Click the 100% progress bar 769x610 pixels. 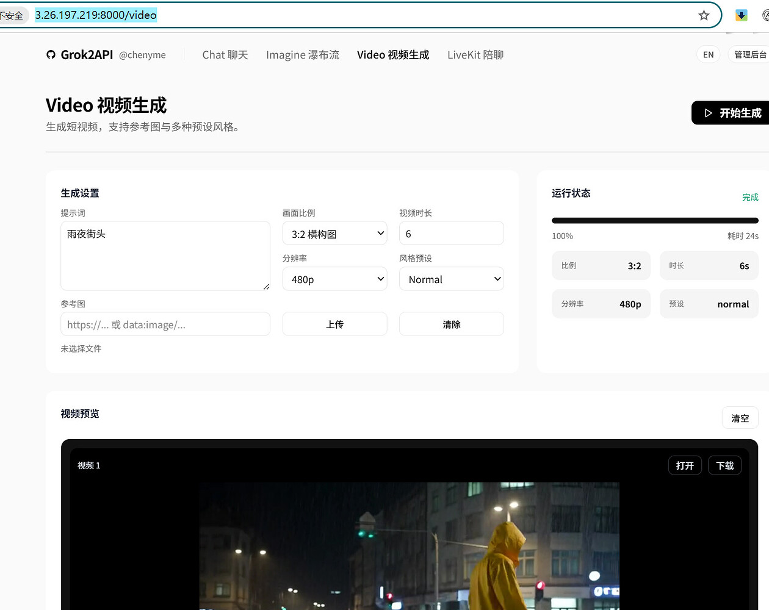pyautogui.click(x=655, y=220)
